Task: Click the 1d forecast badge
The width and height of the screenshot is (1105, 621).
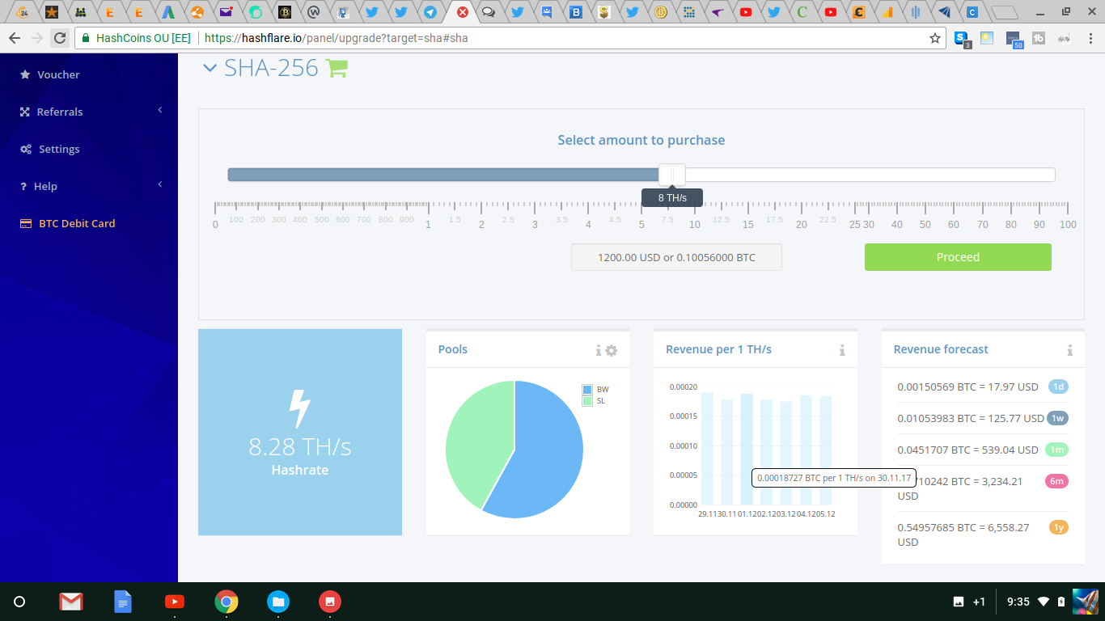Action: click(1058, 387)
